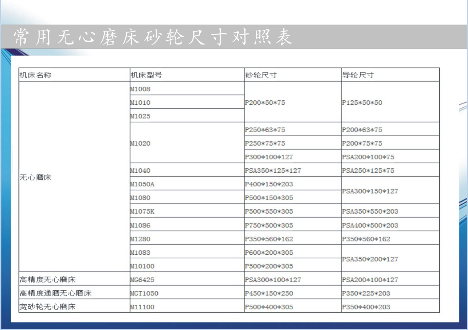
Task: Click grinding wheel size P600*200*305
Action: tap(293, 251)
